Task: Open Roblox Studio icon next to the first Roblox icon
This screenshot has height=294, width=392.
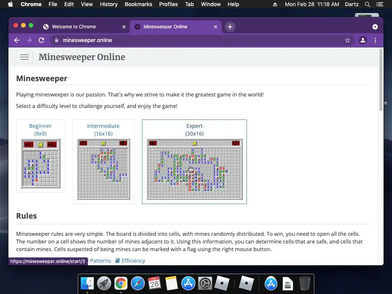Action: (x=246, y=284)
